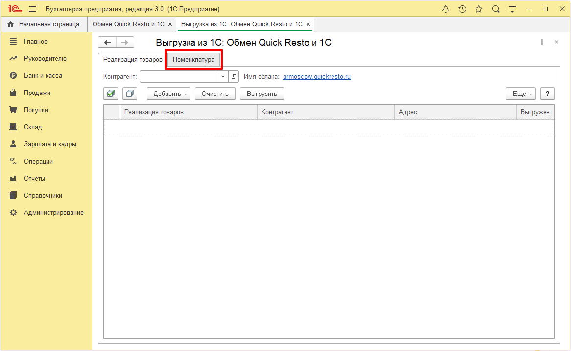571x351 pixels.
Task: Open selected Контрагент card icon
Action: point(234,77)
